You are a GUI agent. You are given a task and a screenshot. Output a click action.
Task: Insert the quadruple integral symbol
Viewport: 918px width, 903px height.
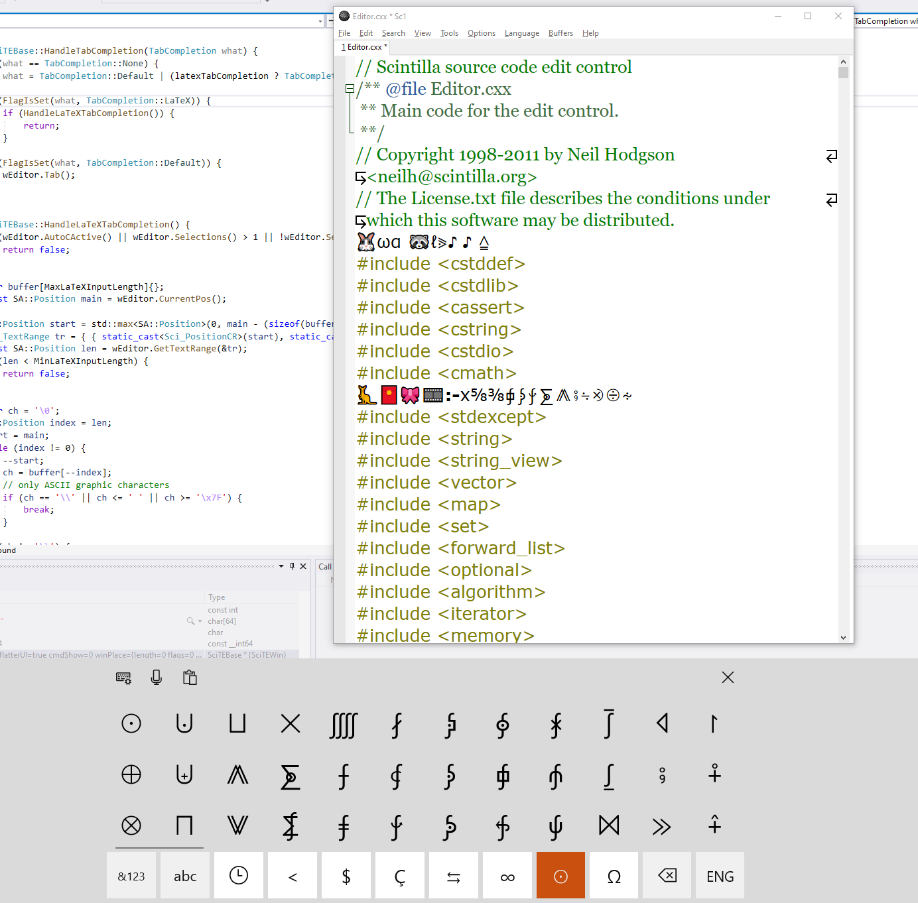(344, 725)
